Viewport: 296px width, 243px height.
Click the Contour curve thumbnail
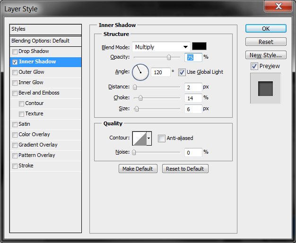click(139, 139)
